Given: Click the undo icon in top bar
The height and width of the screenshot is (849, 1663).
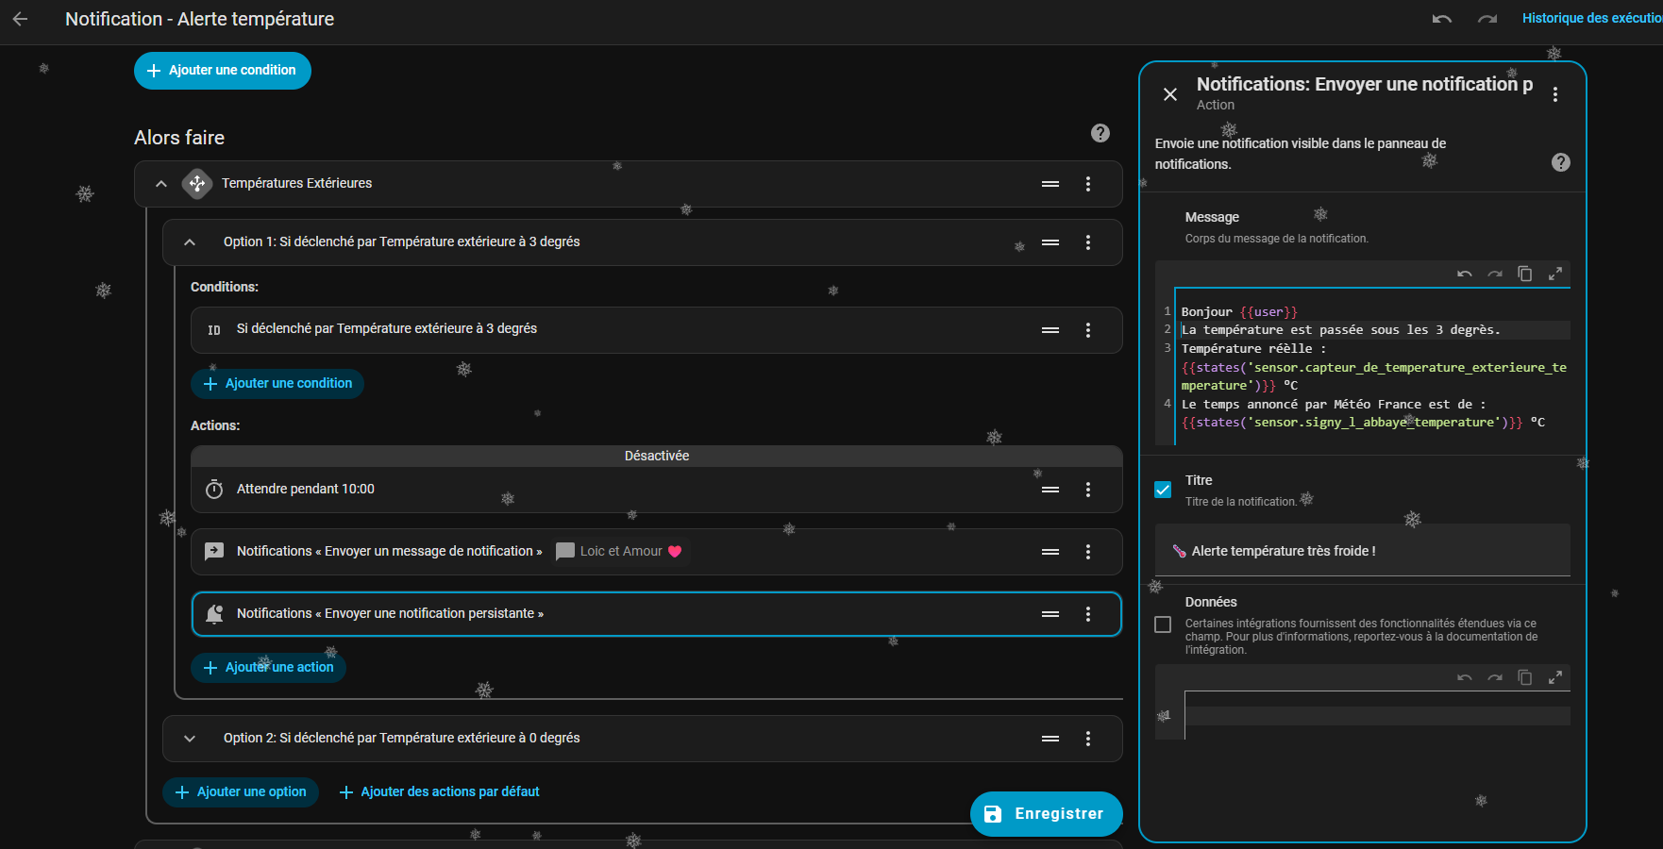Looking at the screenshot, I should pos(1441,19).
